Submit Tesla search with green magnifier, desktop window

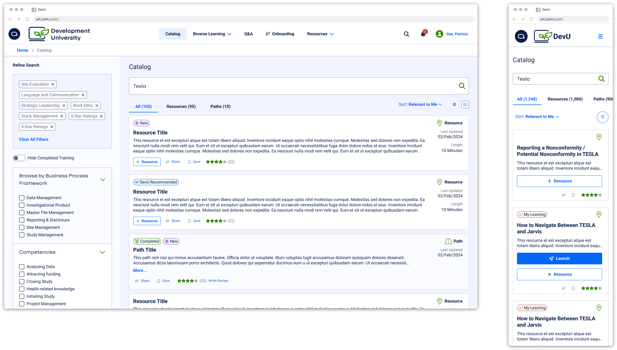tap(462, 86)
